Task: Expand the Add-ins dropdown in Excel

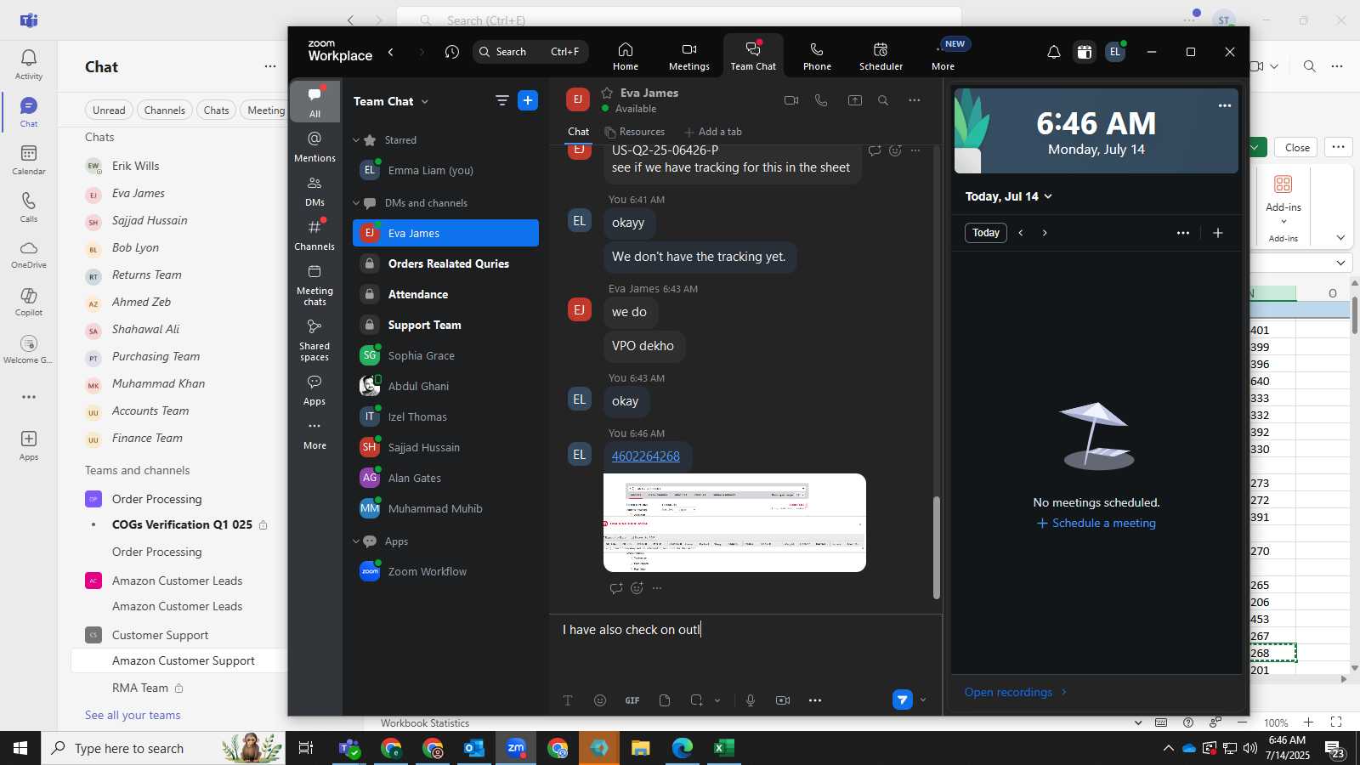Action: (1283, 221)
